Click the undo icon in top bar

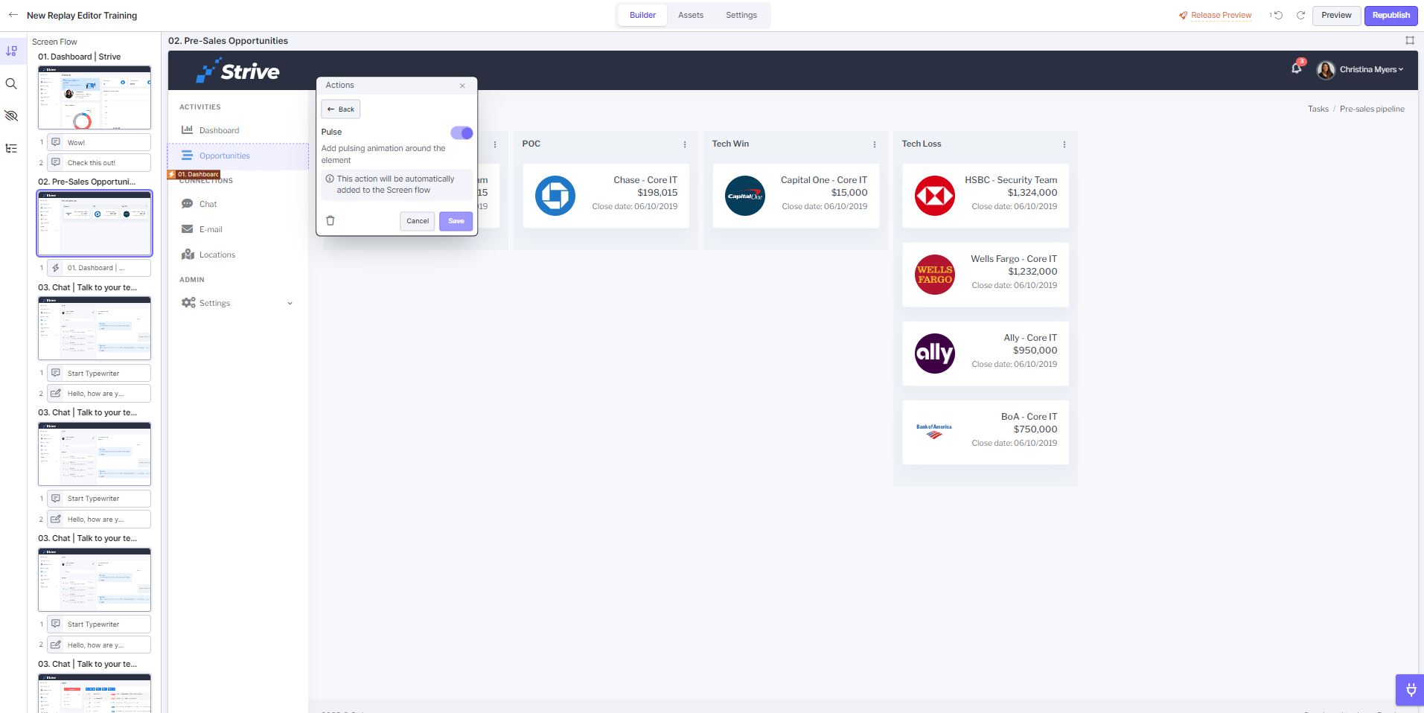coord(1277,15)
